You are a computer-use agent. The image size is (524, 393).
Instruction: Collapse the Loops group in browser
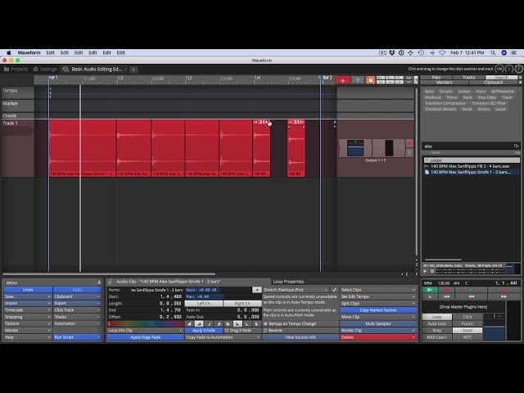click(x=427, y=160)
